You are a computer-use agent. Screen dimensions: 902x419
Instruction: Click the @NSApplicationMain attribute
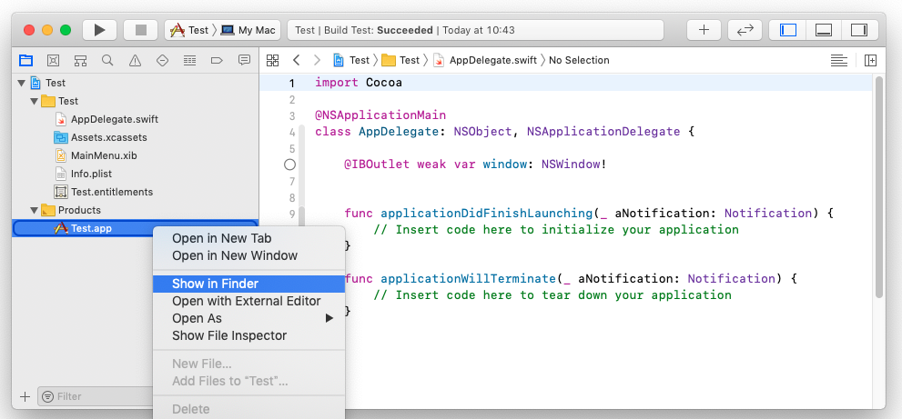(x=380, y=115)
